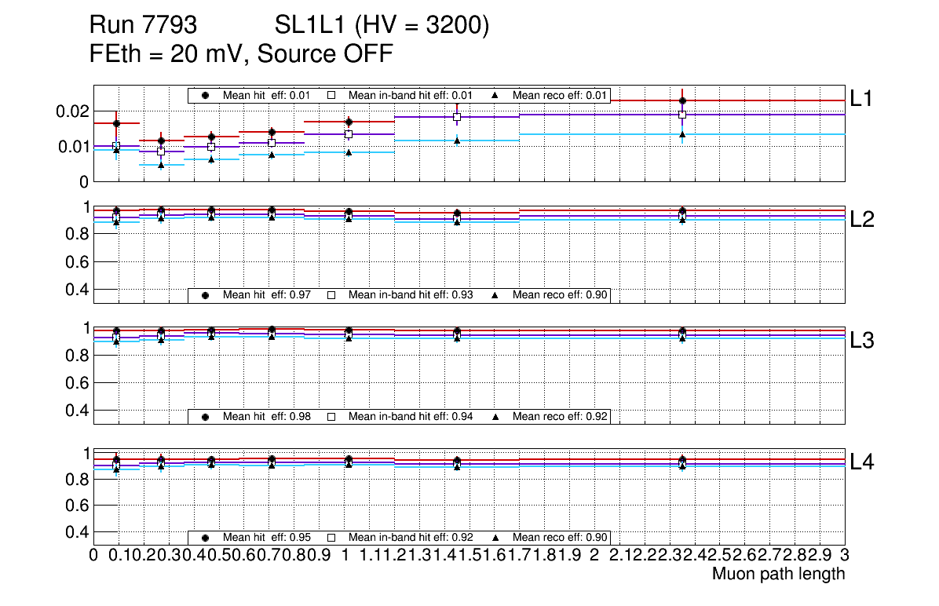
Task: Click the 'Mean in-band hit eff: 0.92' legend text
Action: pos(411,538)
